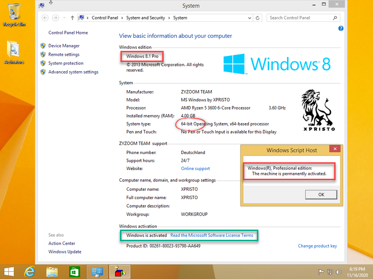Click shield icon beside Device Manager

43,46
